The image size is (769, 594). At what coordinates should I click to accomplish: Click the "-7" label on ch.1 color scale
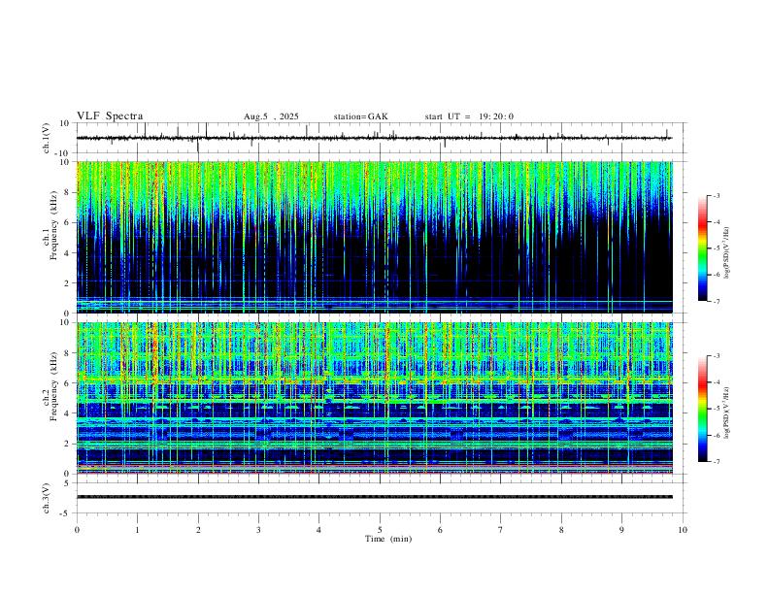(716, 302)
